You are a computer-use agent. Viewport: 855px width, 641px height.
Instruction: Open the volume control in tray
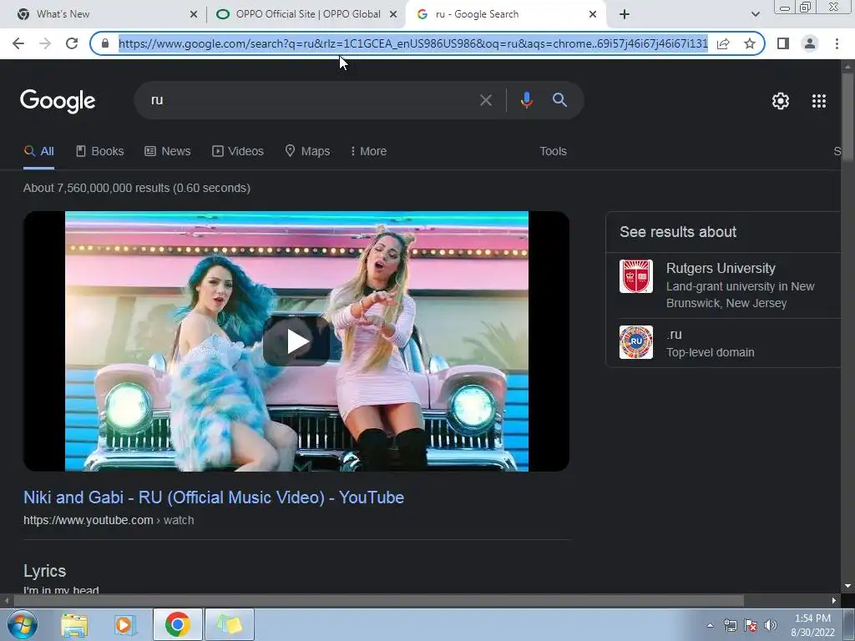(771, 625)
